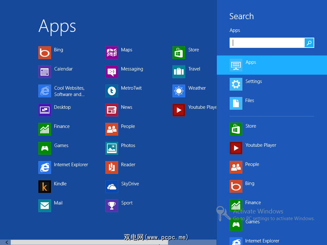The width and height of the screenshot is (327, 245).
Task: Click the Weather app label
Action: pos(197,88)
